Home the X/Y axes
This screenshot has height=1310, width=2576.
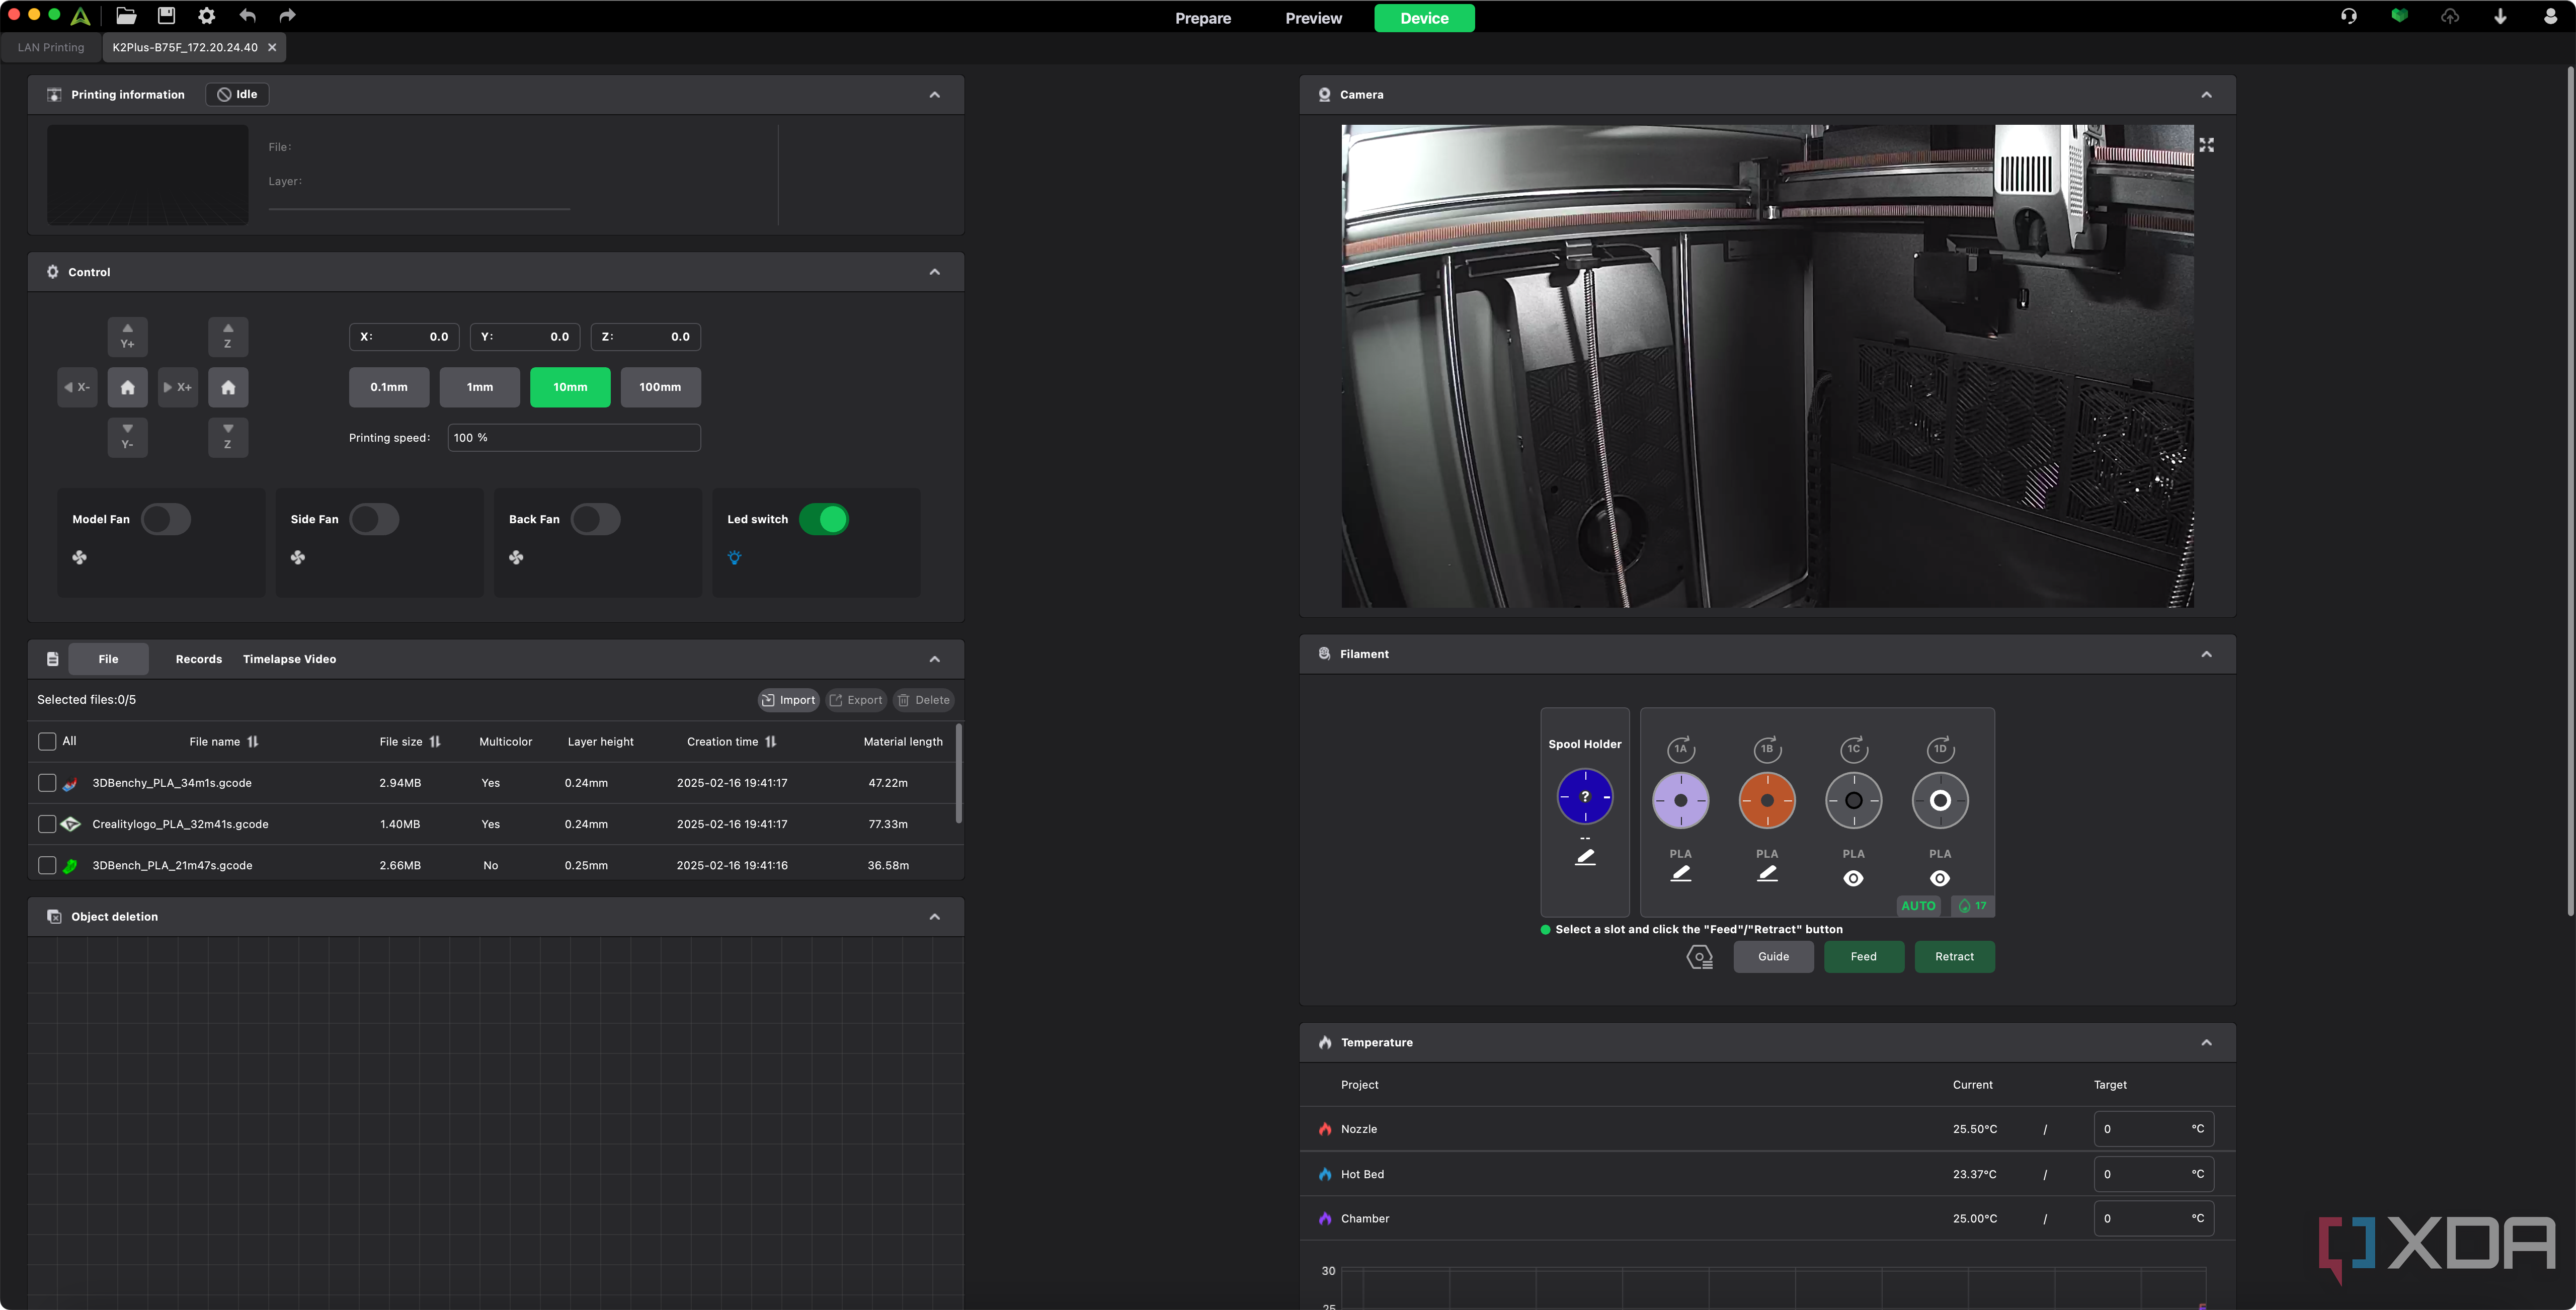tap(128, 387)
